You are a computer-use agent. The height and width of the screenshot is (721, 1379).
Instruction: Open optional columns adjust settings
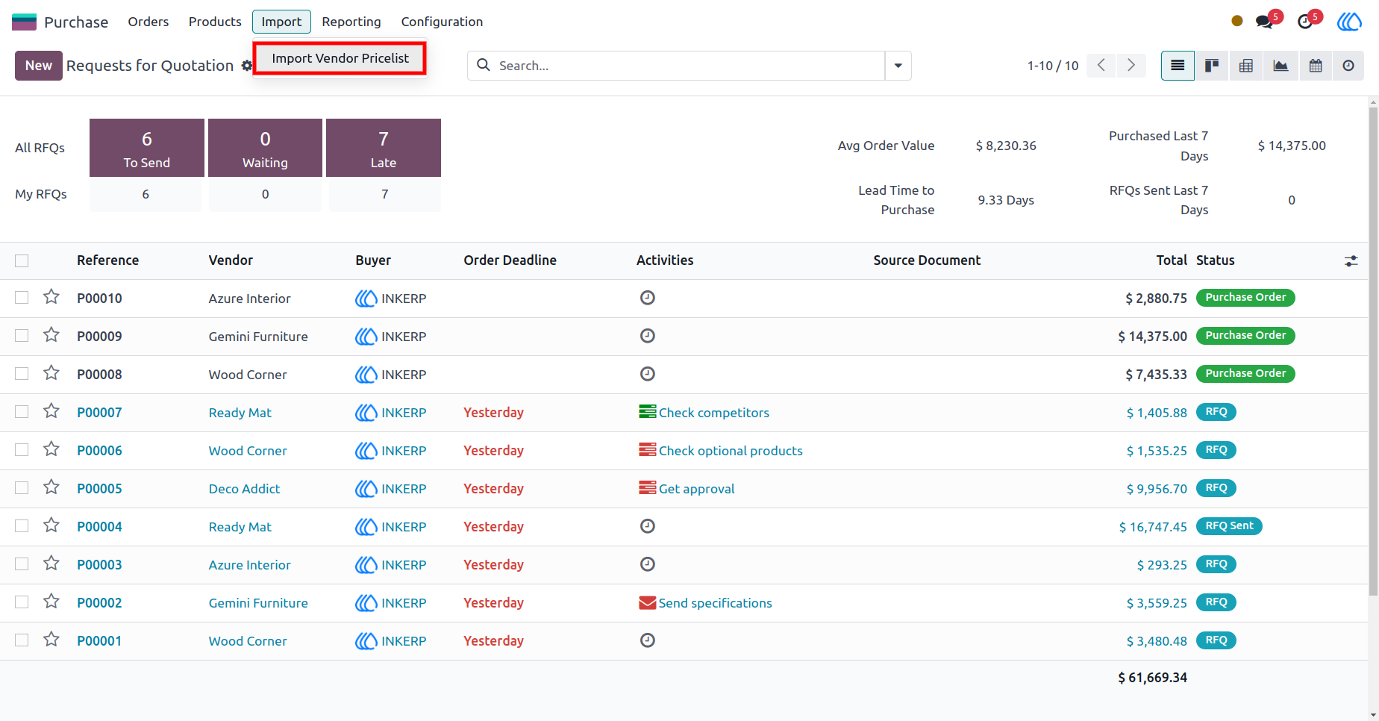[1351, 261]
